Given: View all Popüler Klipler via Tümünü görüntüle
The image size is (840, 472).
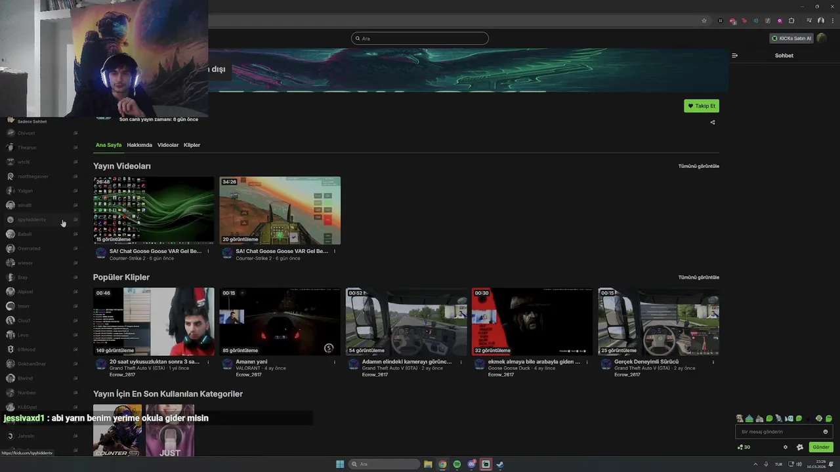Looking at the screenshot, I should click(x=699, y=277).
